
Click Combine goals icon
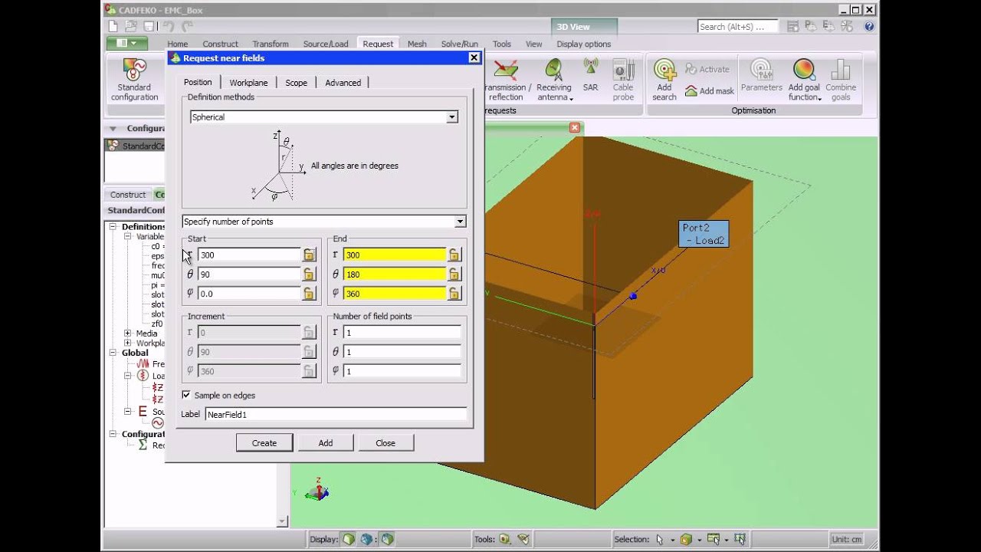click(x=841, y=80)
